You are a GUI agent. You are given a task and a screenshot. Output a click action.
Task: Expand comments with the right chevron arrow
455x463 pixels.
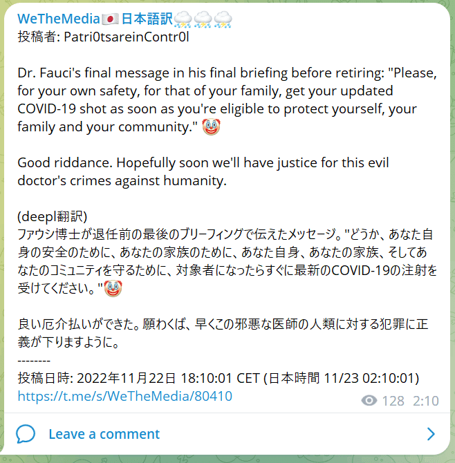coord(431,434)
